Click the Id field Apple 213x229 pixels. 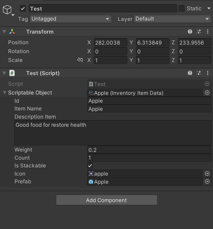tap(149, 101)
